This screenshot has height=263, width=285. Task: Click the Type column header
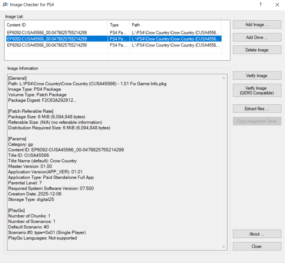[118, 25]
